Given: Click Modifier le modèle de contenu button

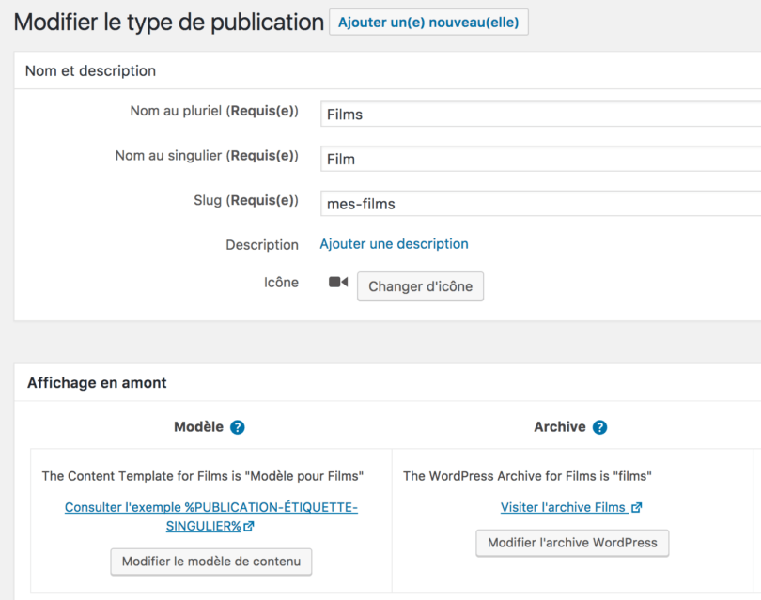Looking at the screenshot, I should click(x=211, y=562).
